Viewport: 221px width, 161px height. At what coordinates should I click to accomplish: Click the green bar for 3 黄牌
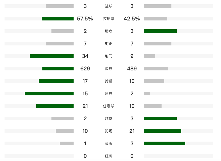pos(164,143)
